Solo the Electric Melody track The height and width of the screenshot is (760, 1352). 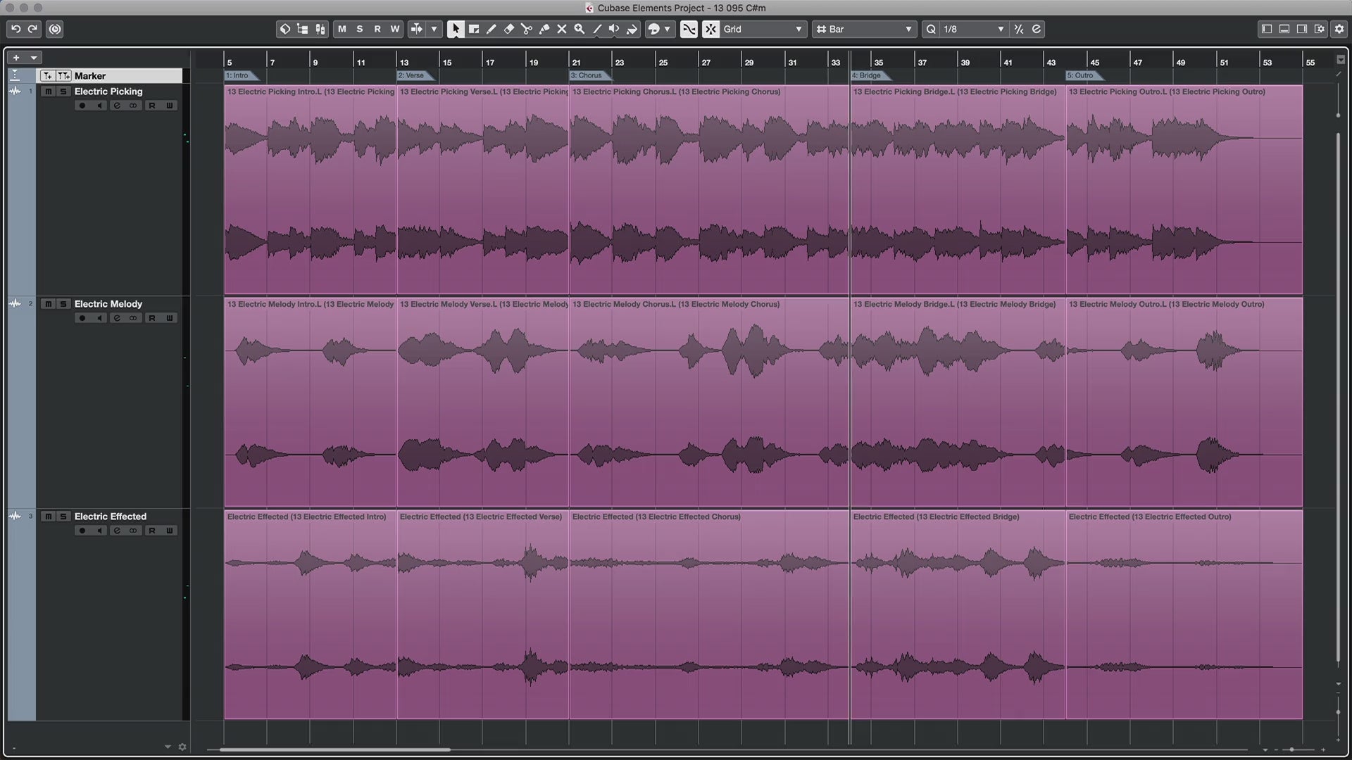[63, 304]
